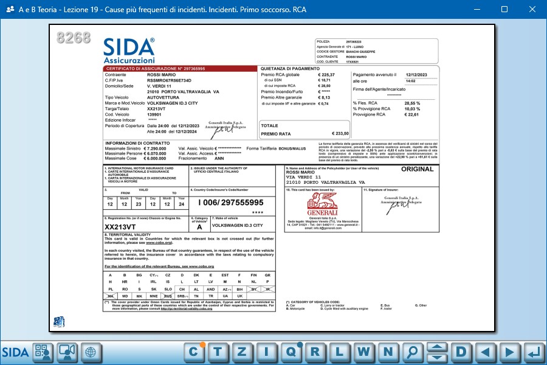Click the N letter toolbar button
This screenshot has width=547, height=365.
tap(388, 352)
